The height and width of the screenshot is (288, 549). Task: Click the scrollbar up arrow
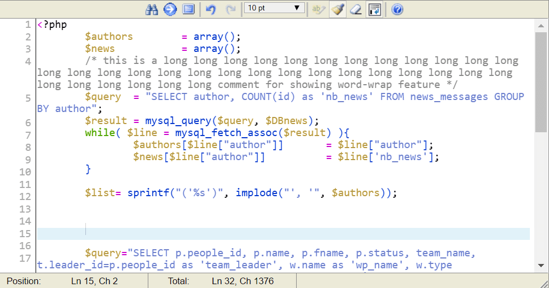[x=541, y=26]
